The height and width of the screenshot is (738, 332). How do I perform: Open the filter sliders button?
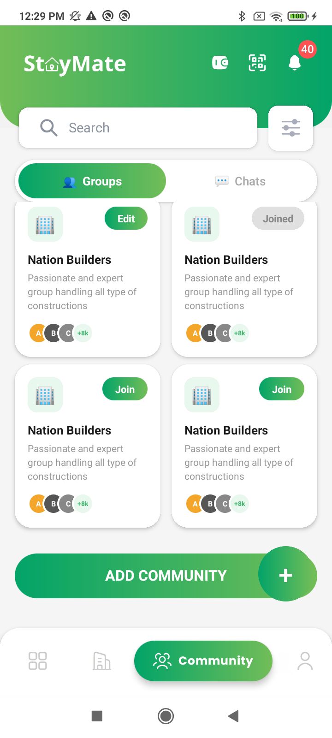(291, 128)
